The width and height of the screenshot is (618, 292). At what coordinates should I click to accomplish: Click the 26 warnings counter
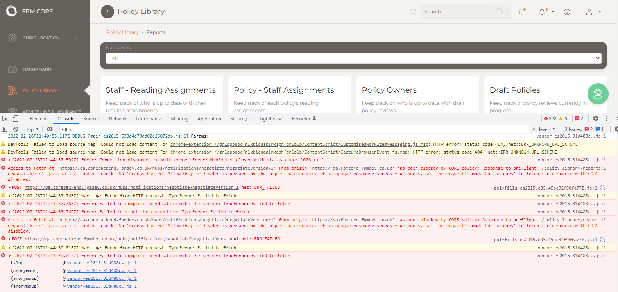[x=564, y=118]
